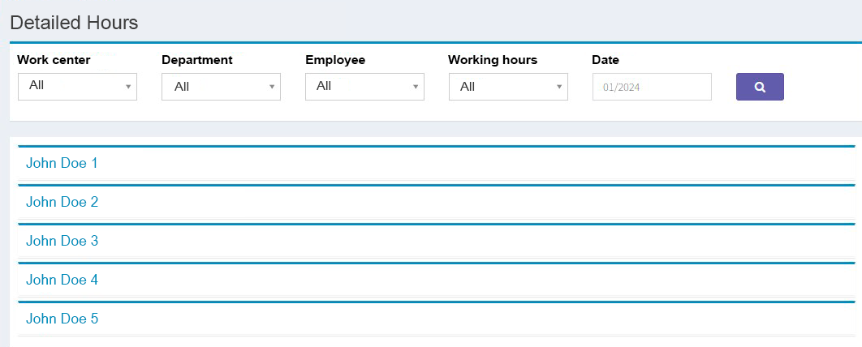This screenshot has height=347, width=862.
Task: Open John Doe 1 detailed hours
Action: [62, 163]
